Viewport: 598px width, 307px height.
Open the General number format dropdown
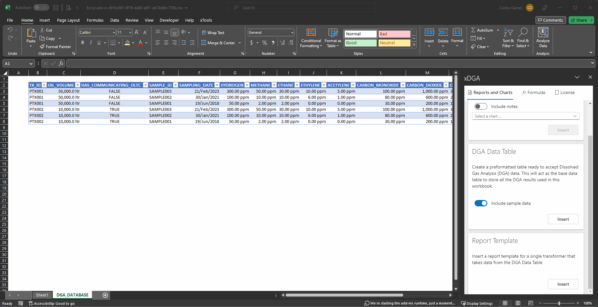[292, 32]
